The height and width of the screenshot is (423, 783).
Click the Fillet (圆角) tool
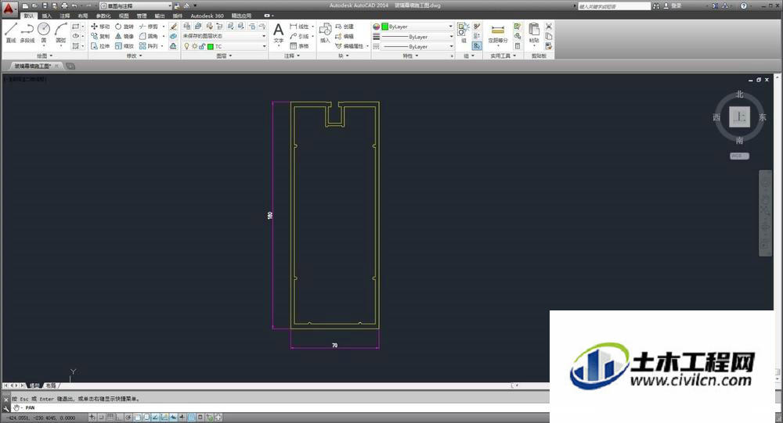click(x=148, y=37)
